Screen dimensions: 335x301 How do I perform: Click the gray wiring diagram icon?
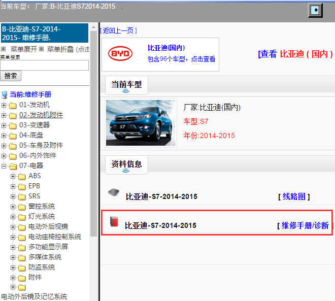click(x=114, y=193)
